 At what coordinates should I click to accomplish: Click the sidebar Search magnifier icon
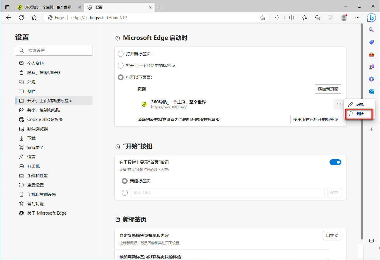371,30
